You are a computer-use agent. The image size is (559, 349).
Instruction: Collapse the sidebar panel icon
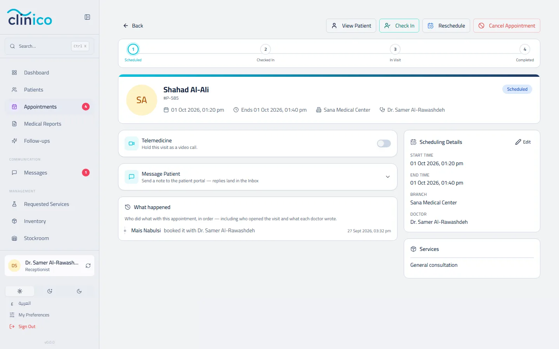[x=87, y=17]
